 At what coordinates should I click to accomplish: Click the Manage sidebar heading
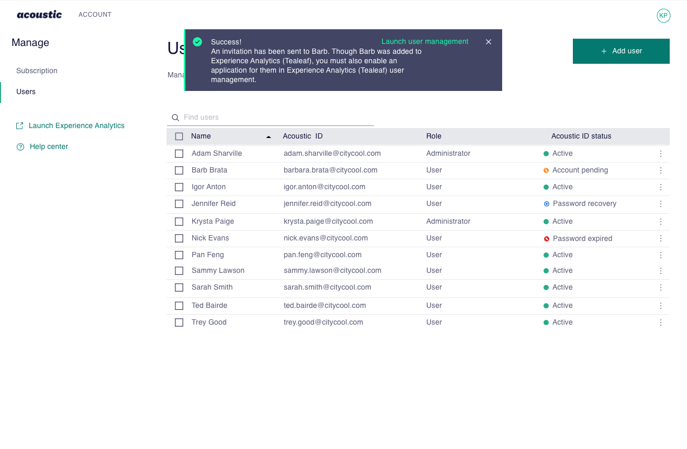(30, 43)
